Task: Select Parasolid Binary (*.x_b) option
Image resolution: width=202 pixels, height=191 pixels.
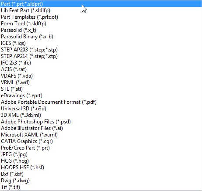Action: [101, 37]
